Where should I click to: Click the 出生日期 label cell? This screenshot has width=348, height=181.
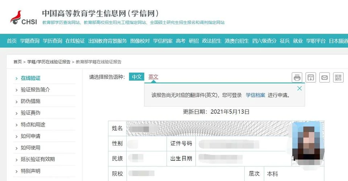[181, 159]
